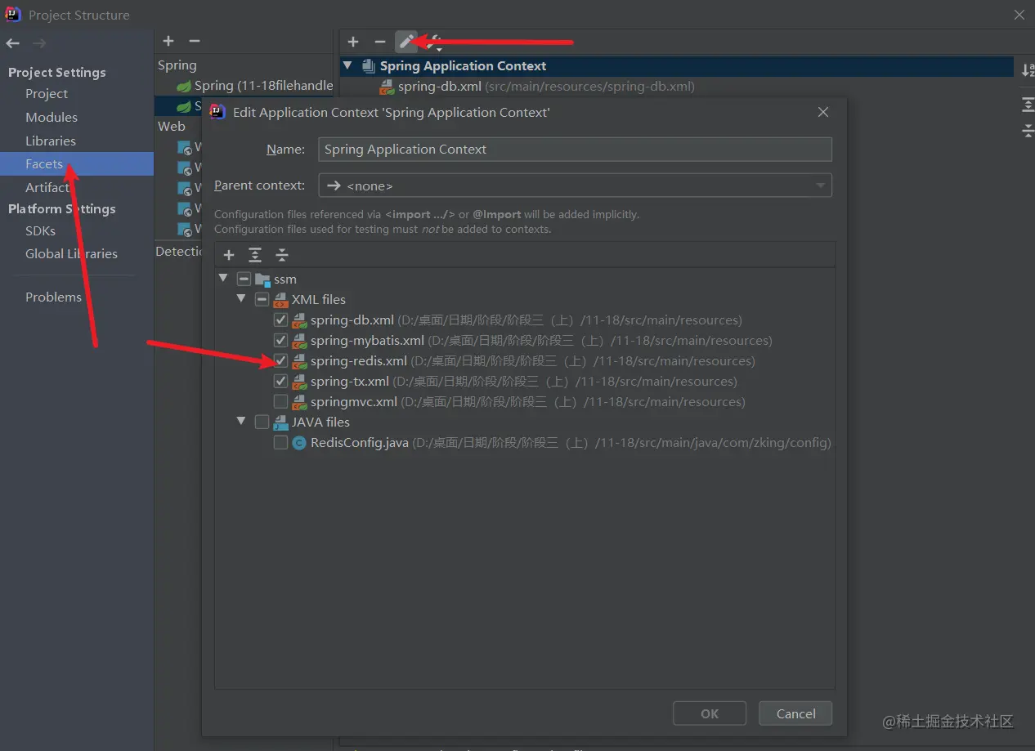Click the plus icon in the dialog file tree toolbar

point(229,256)
